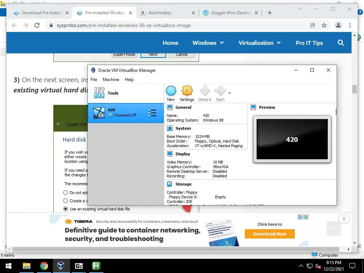364x273 pixels.
Task: Click the Expert Mode button in image
Action: pos(124,55)
